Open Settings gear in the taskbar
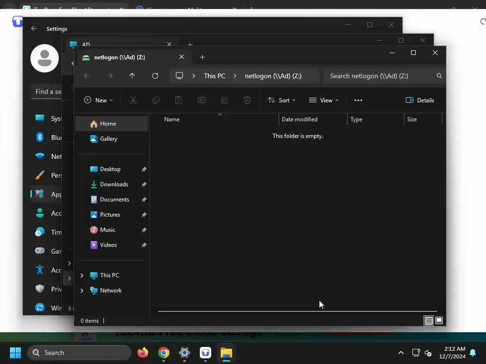 [x=185, y=353]
